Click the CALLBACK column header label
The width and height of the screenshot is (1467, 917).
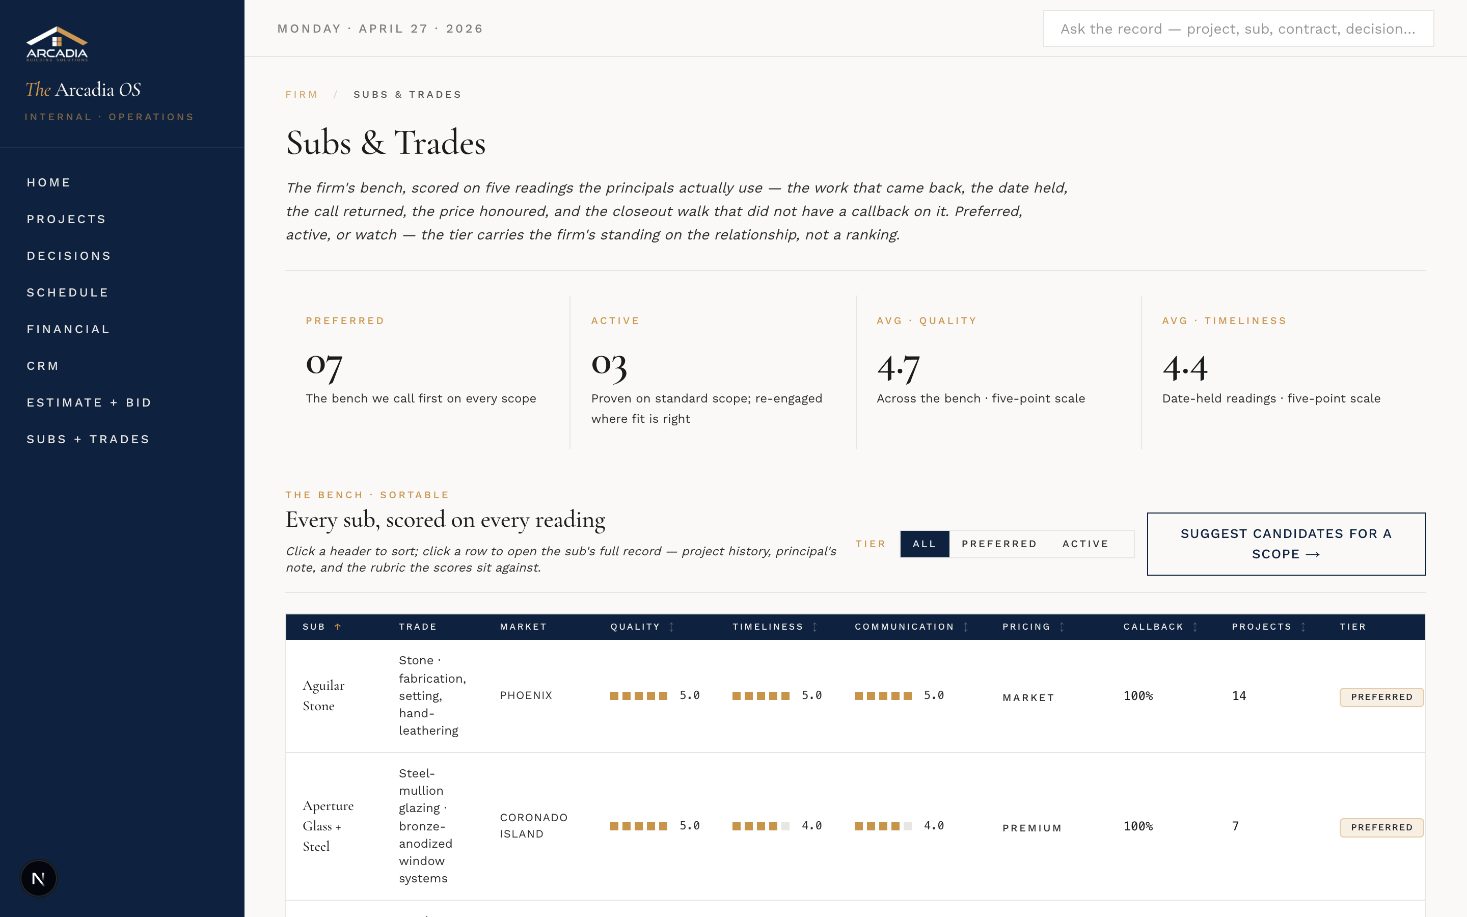pos(1154,627)
